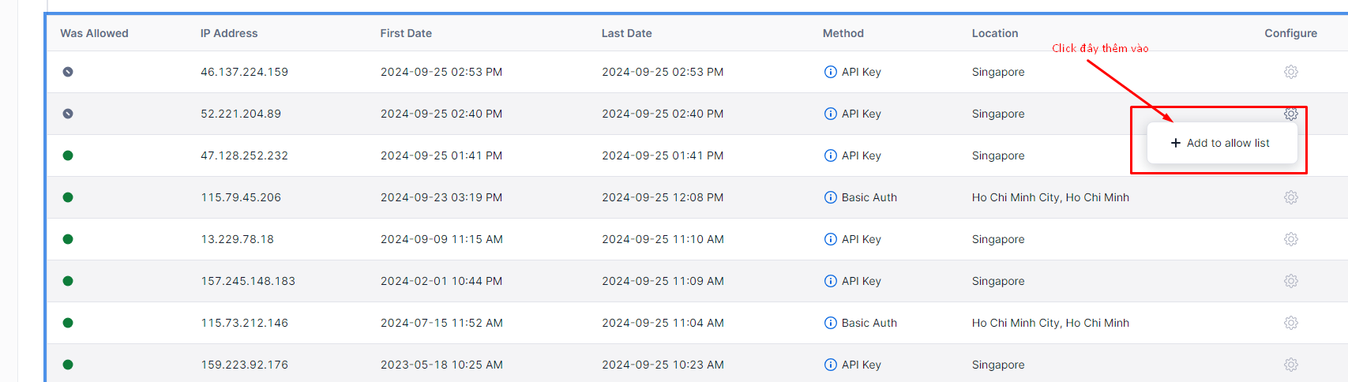Click info icon for API Key on 13.229.78.18
Image resolution: width=1348 pixels, height=382 pixels.
(x=830, y=239)
